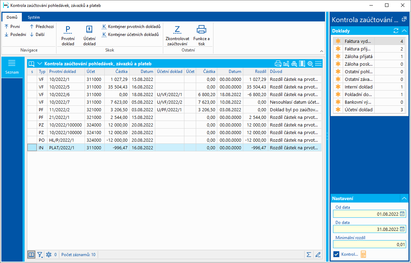Image resolution: width=411 pixels, height=263 pixels.
Task: Click the calculator icon beside Kontrol checkbox
Action: [363, 254]
